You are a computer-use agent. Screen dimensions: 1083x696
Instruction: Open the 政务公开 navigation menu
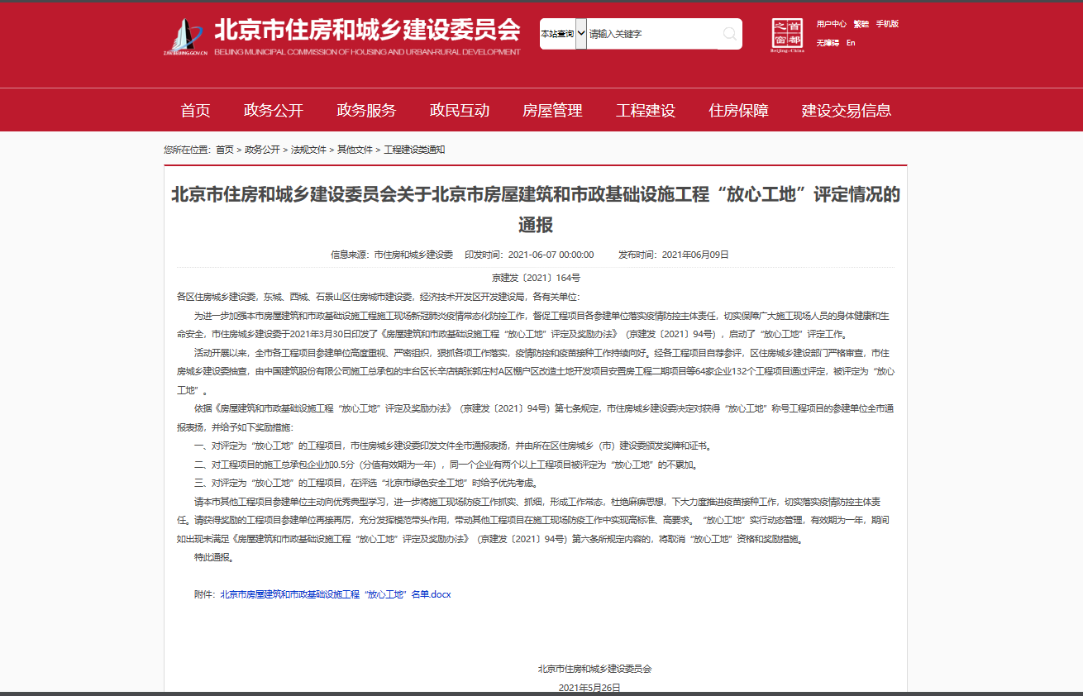(274, 111)
